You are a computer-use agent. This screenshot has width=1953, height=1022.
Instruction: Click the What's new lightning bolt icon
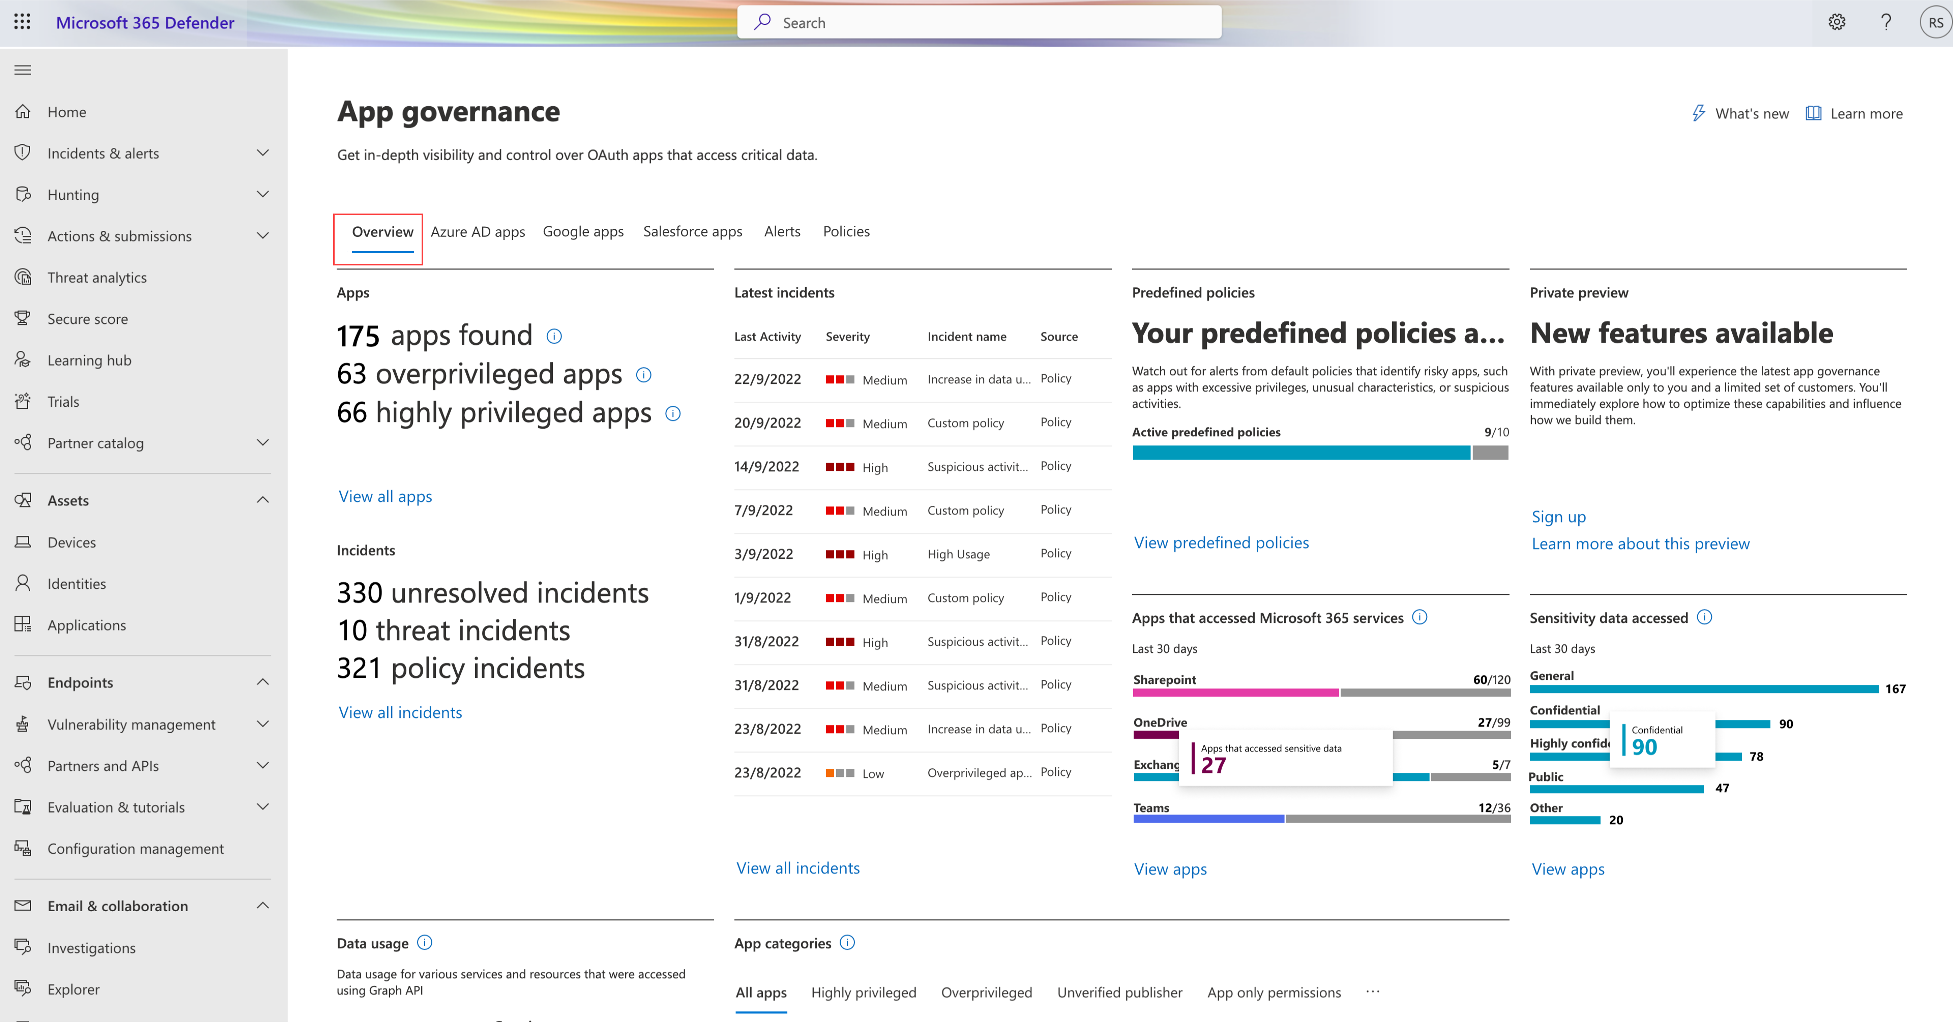[1697, 114]
